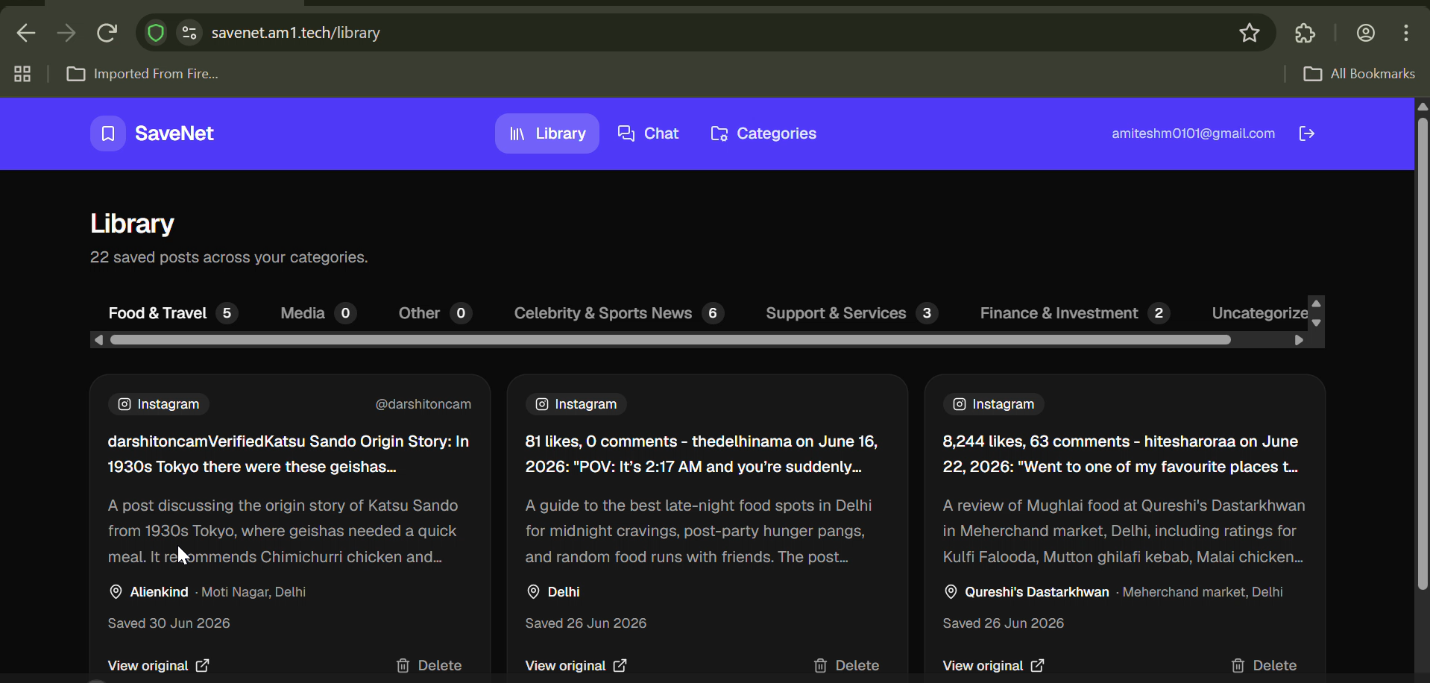Click the Library page heading

(x=132, y=224)
